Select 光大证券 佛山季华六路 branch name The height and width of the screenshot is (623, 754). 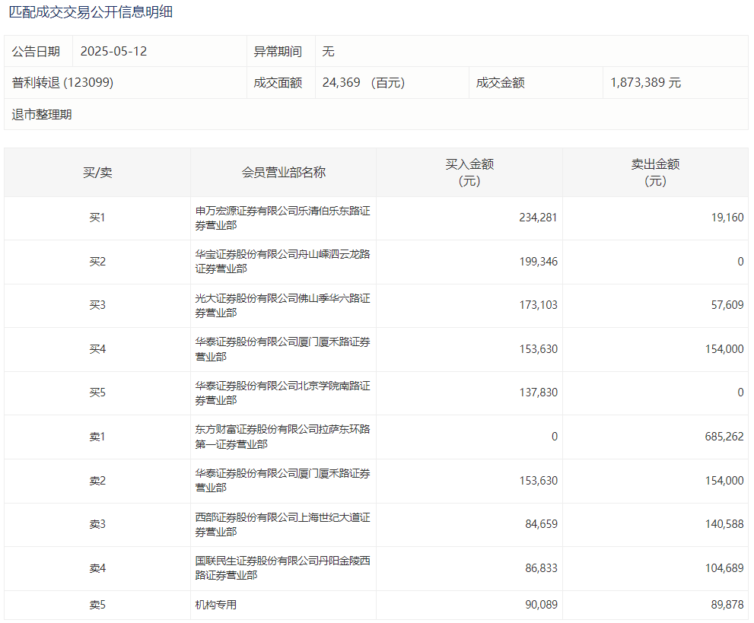coord(282,306)
